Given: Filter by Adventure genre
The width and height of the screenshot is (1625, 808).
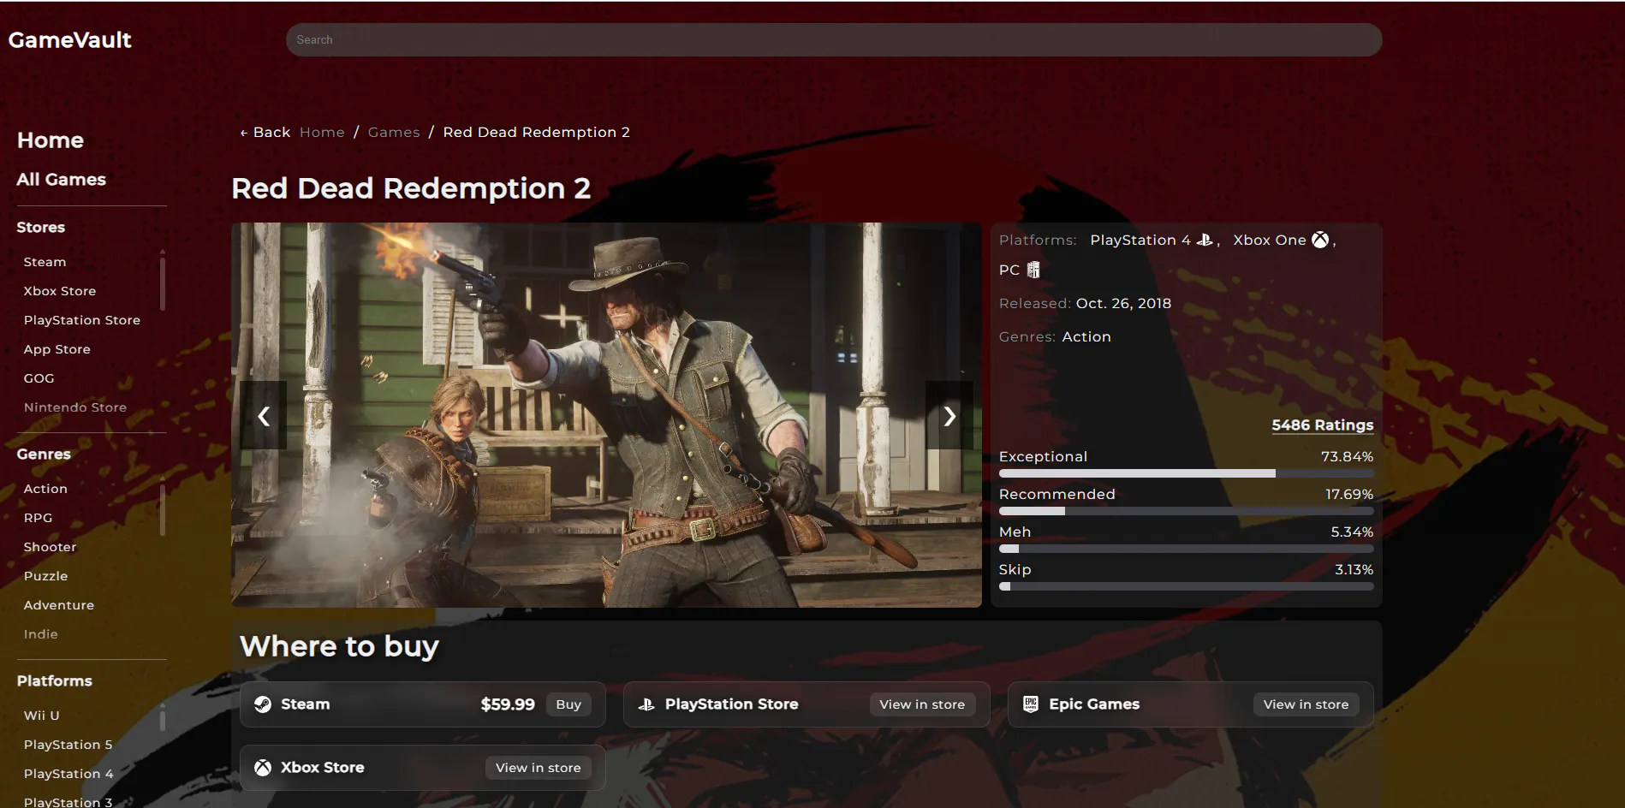Looking at the screenshot, I should tap(59, 605).
